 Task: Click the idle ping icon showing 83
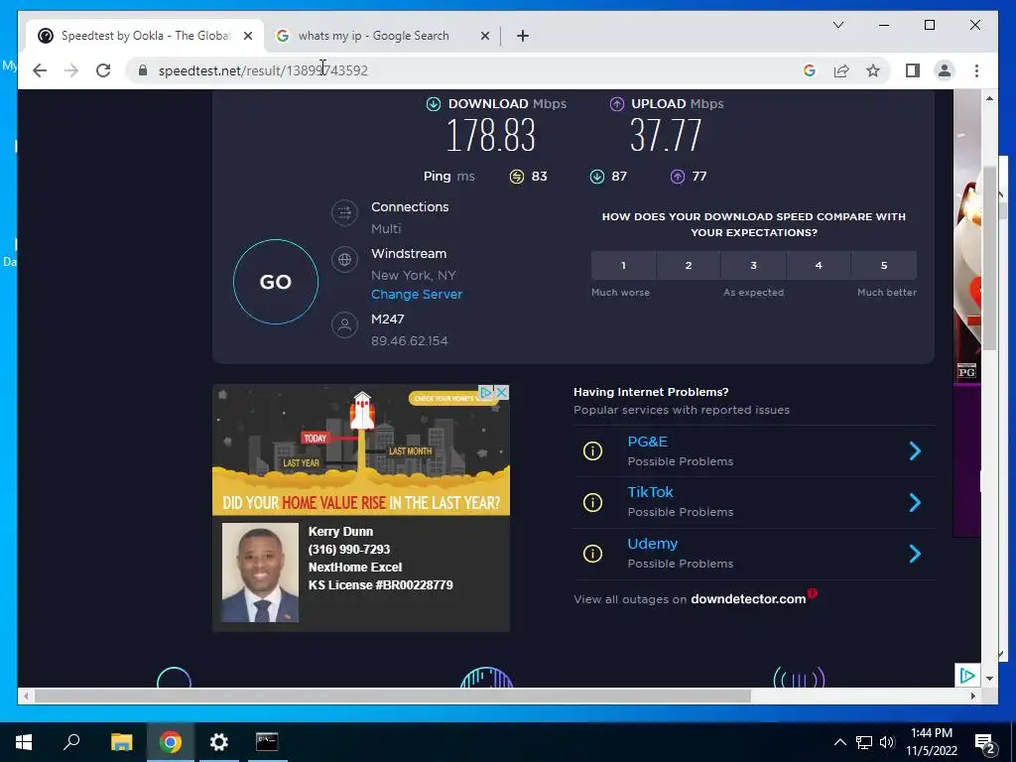click(516, 177)
